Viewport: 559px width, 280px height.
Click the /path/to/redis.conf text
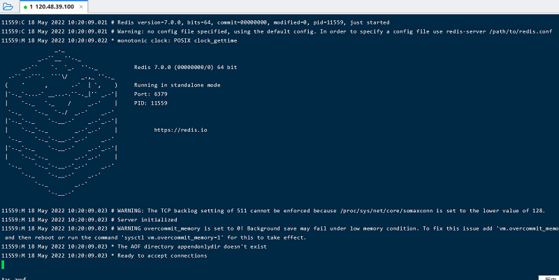521,31
